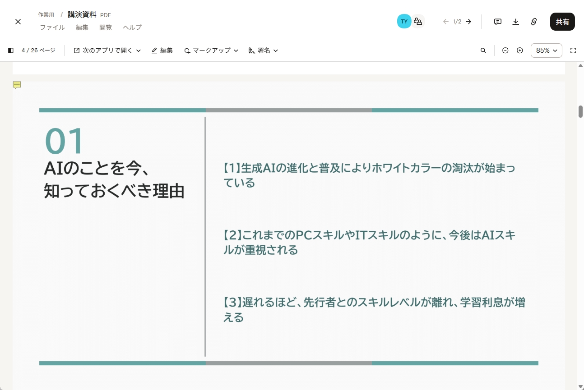Click the 共有 button
584x390 pixels.
(562, 22)
